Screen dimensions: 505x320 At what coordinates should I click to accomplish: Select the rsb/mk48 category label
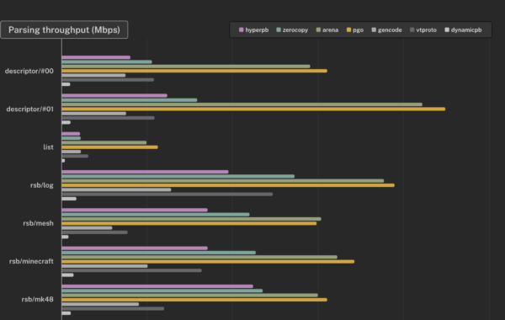click(x=37, y=300)
